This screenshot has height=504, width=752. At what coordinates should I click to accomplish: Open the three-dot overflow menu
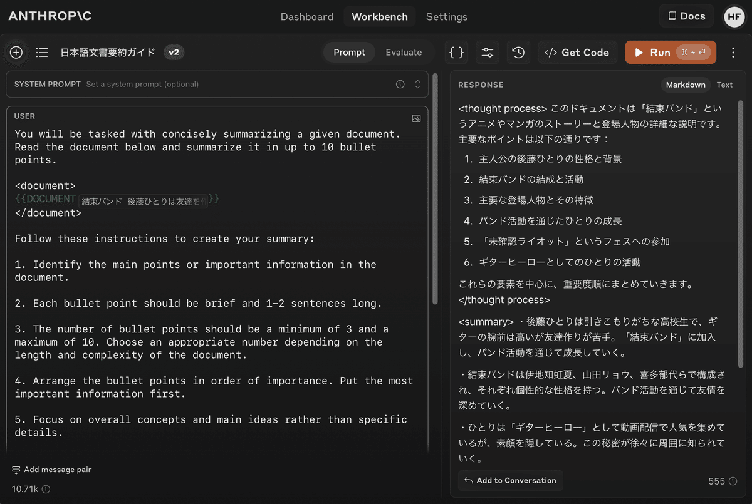point(734,53)
